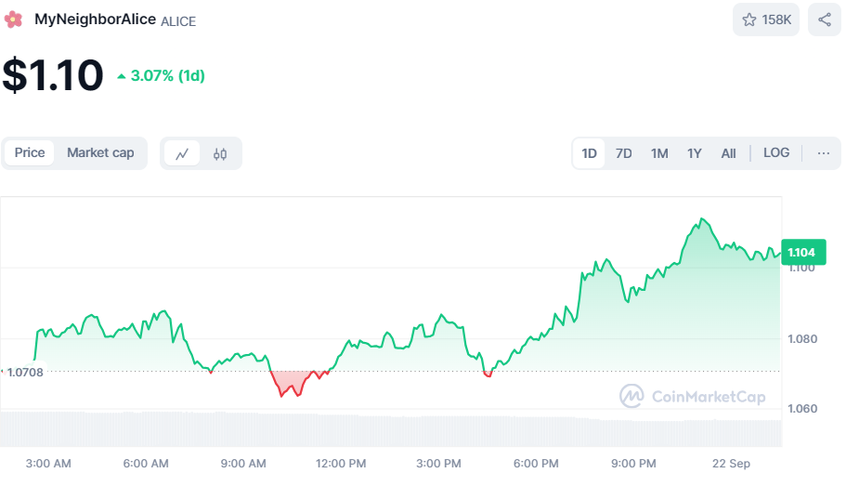This screenshot has width=846, height=486.
Task: Click the 9:00 PM time axis label
Action: point(633,464)
